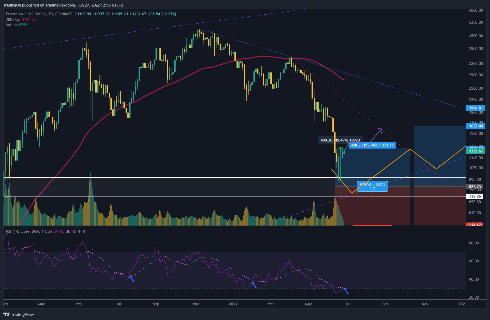
Task: Click the 200 Day value 2747.84
Action: [29, 20]
